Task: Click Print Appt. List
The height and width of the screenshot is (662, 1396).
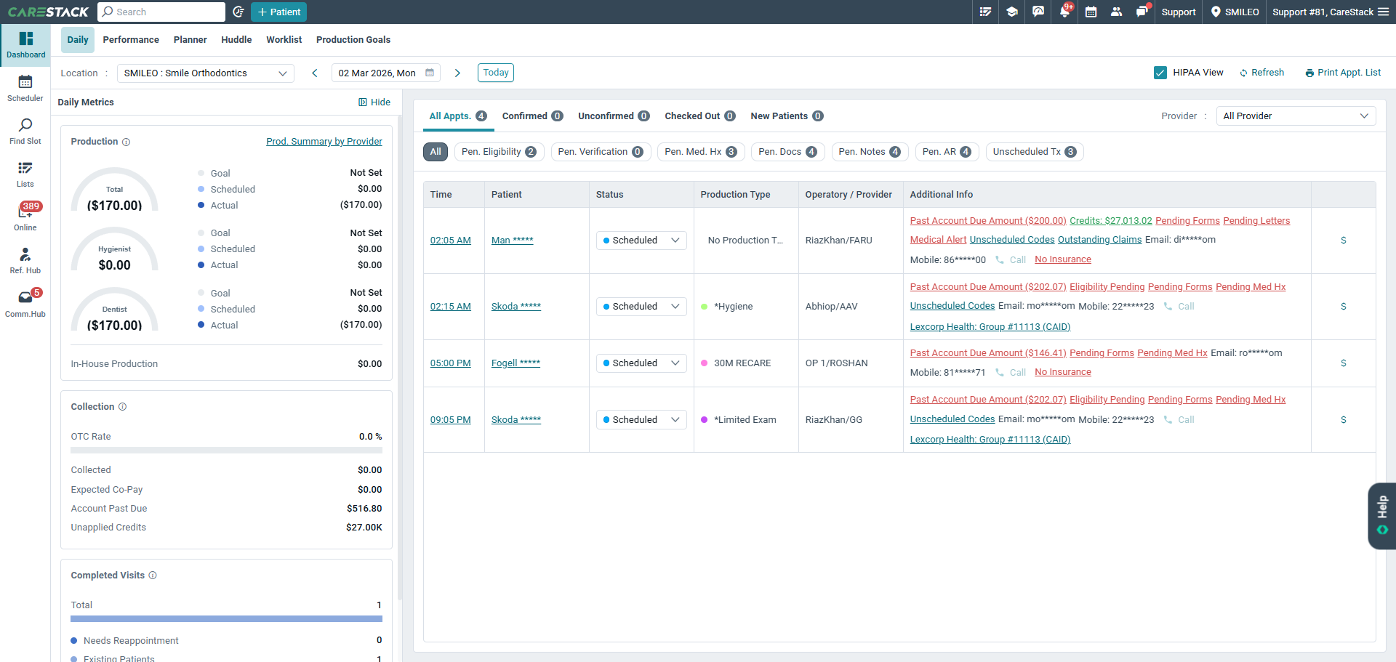Action: [x=1343, y=73]
